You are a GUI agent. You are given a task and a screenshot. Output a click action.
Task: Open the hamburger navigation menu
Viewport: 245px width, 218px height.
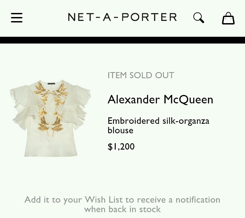[17, 18]
